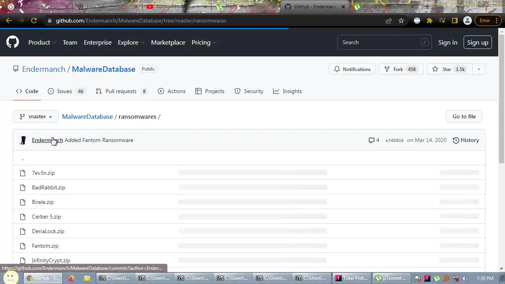Click the share page icon in address bar

click(389, 21)
